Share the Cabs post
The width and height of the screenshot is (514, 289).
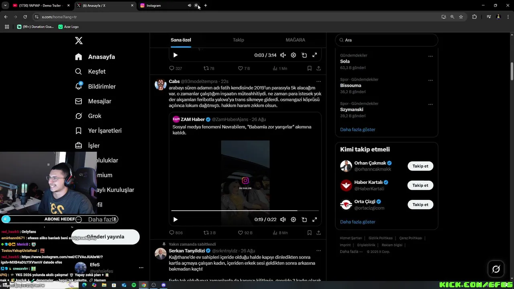point(318,232)
